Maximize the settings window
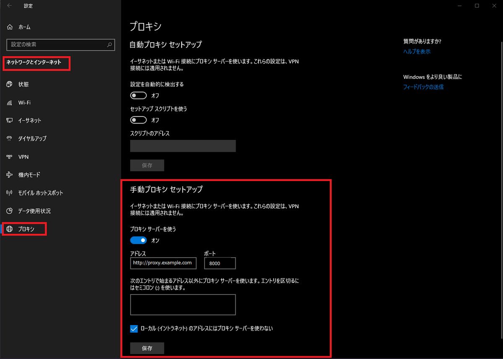 tap(477, 6)
